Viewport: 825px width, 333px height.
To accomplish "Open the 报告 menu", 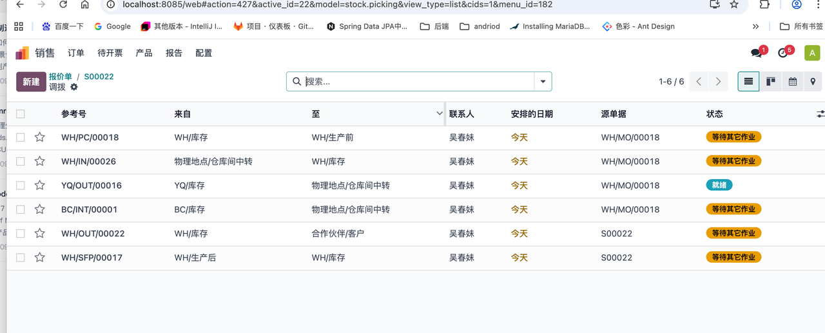I will pos(174,53).
